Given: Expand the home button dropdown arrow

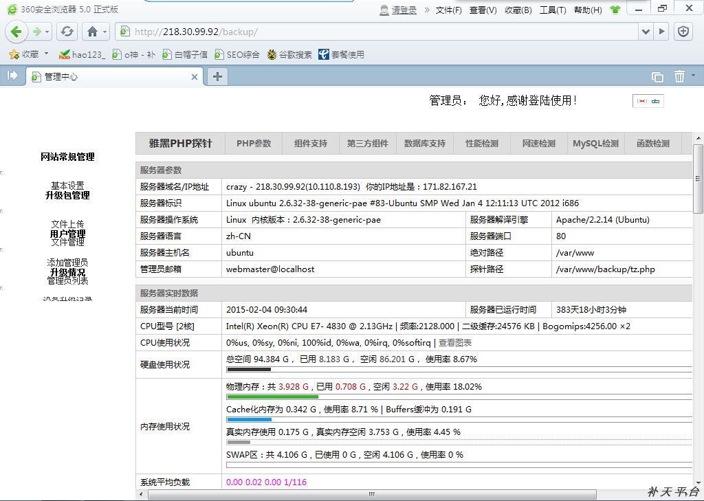Looking at the screenshot, I should coord(104,32).
